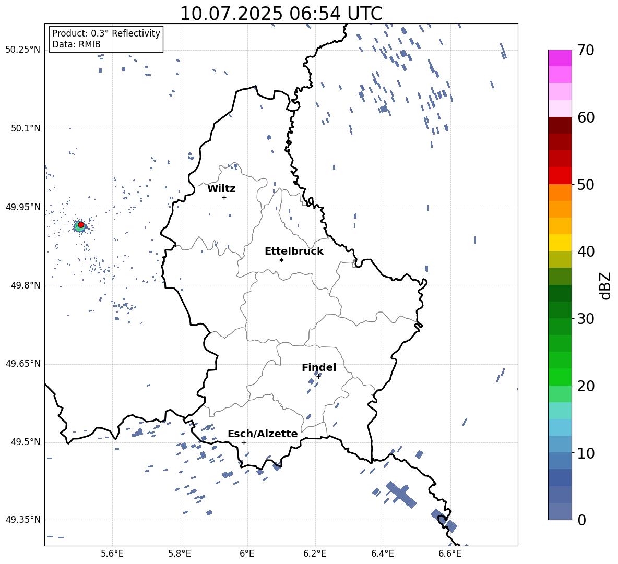
Task: Click the Findel station cross marker
Action: (318, 376)
